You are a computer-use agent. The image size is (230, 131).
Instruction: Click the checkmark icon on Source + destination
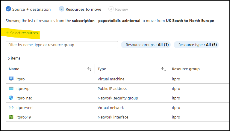click(8, 9)
